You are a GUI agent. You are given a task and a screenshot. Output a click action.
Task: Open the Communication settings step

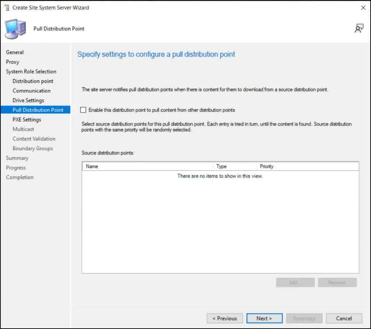pyautogui.click(x=32, y=91)
